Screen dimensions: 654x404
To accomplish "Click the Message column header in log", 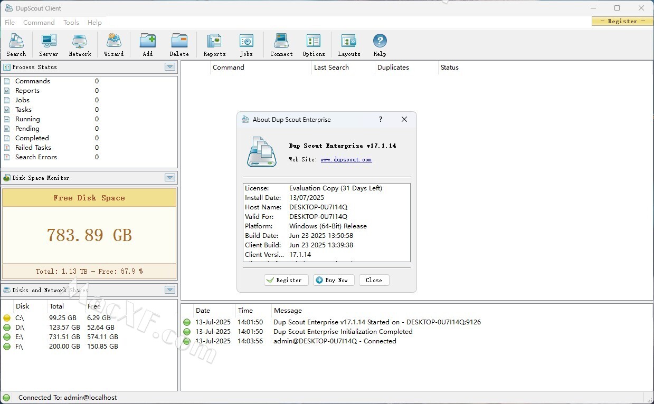I will coord(288,311).
